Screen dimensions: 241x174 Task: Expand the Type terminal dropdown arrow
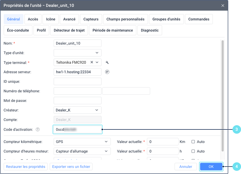pyautogui.click(x=97, y=62)
